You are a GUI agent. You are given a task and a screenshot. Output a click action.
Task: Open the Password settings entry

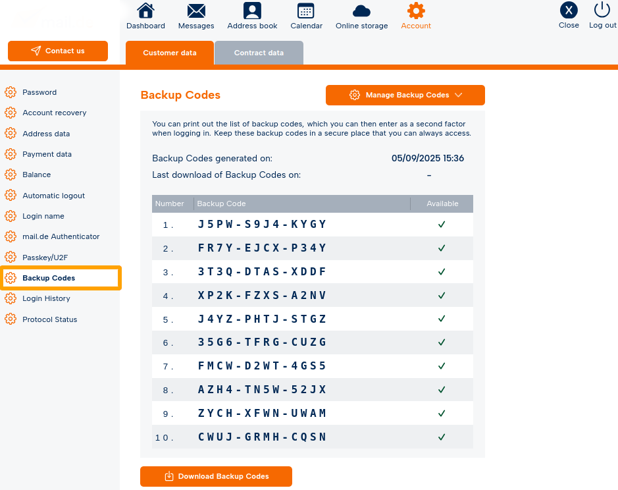tap(39, 92)
